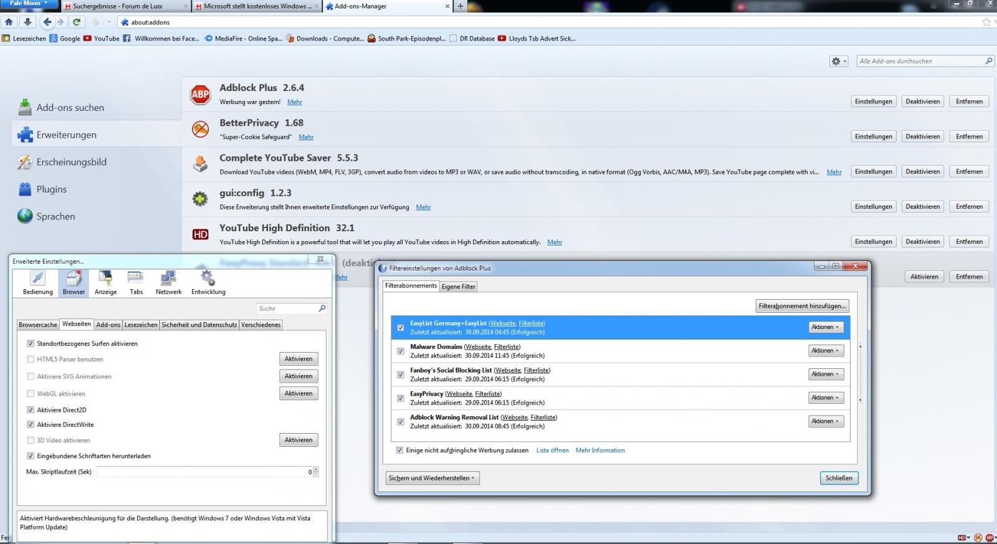This screenshot has height=544, width=997.
Task: Click the about:addons address bar
Action: [x=548, y=22]
